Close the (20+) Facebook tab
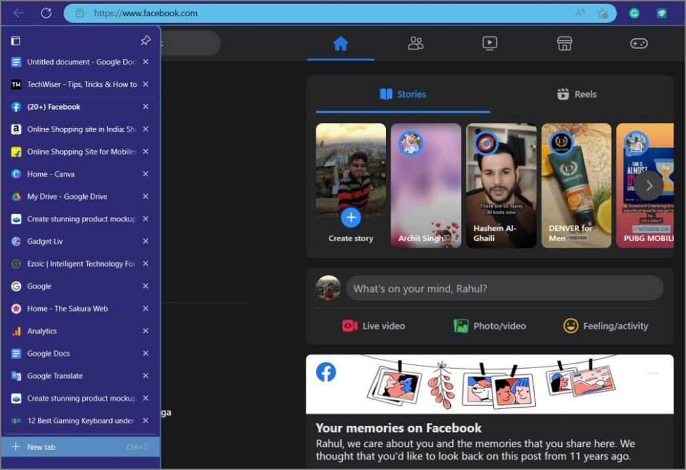The image size is (686, 470). click(145, 106)
